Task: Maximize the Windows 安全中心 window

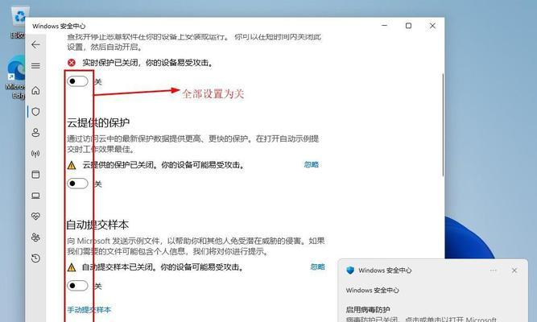Action: 408,26
